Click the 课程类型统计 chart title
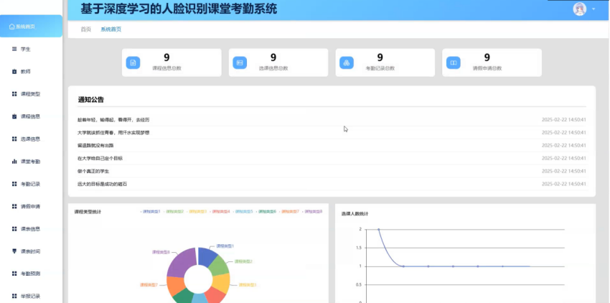 88,212
